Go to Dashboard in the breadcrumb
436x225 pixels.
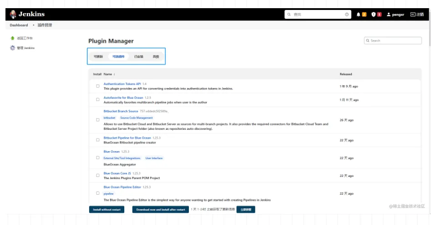19,25
